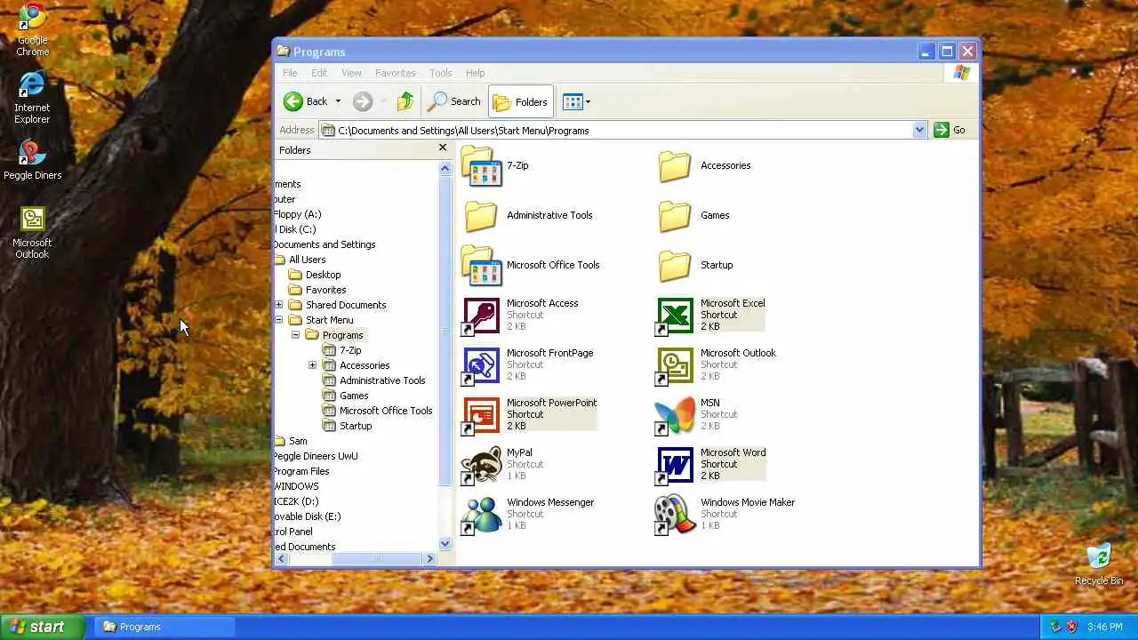Select Games in the folder tree
Viewport: 1138px width, 640px height.
coord(354,396)
